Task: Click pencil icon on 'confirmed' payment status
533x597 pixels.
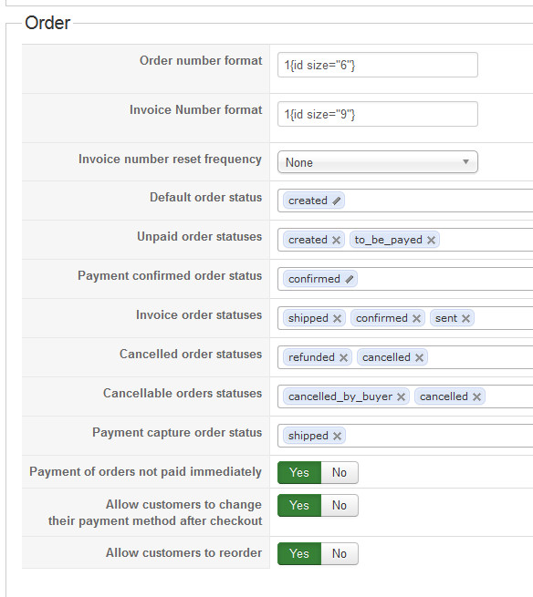Action: coord(350,280)
